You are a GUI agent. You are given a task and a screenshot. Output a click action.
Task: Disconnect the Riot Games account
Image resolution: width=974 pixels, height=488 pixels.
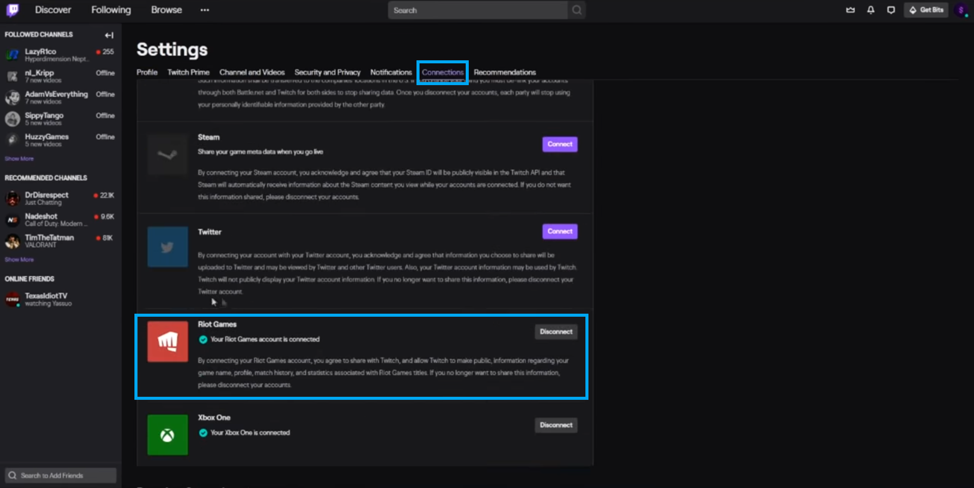click(556, 332)
